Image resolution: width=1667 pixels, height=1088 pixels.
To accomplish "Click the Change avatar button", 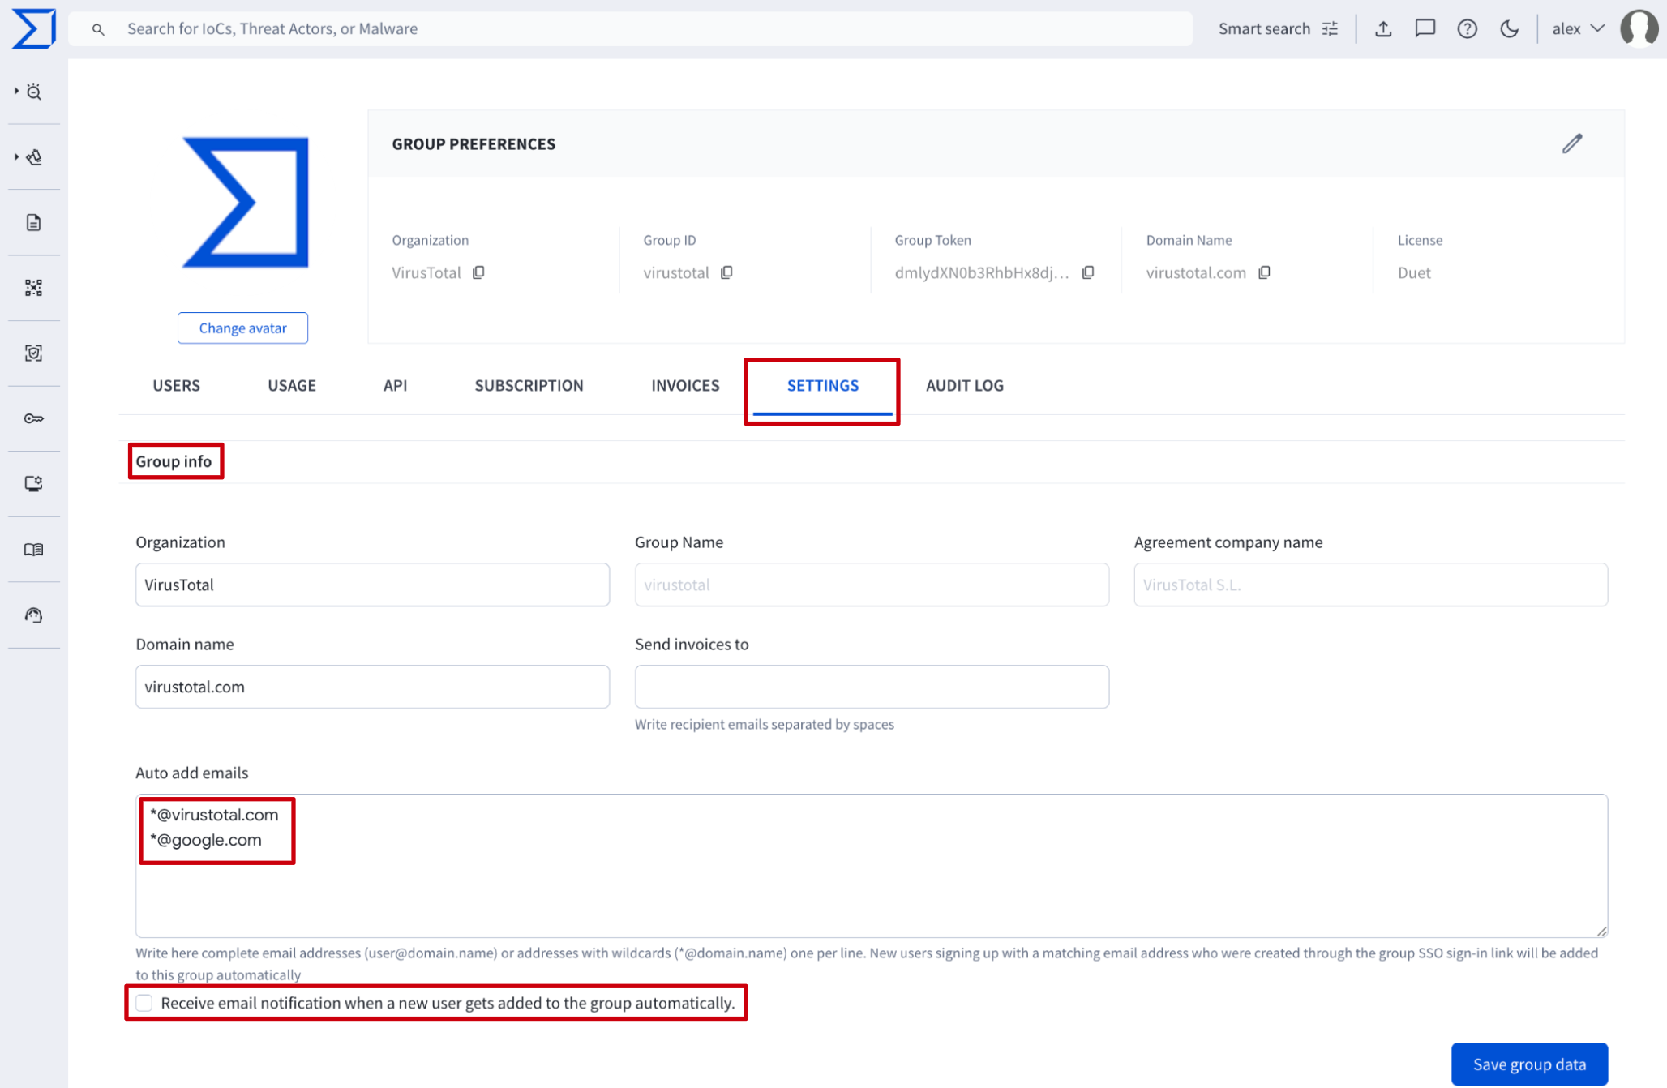I will pyautogui.click(x=242, y=328).
